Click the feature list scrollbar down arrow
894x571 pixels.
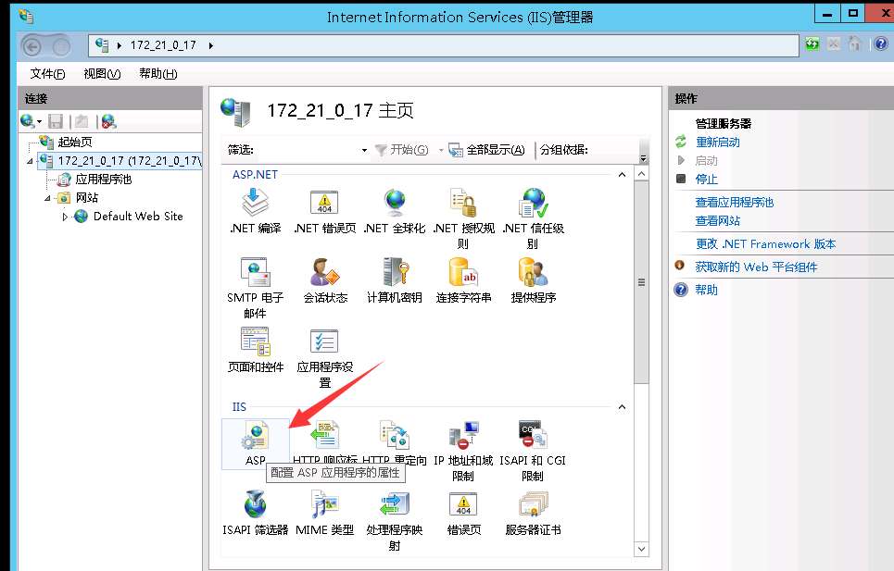(641, 549)
